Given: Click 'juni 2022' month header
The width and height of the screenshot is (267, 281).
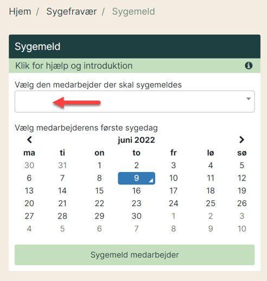Looking at the screenshot, I should point(136,140).
